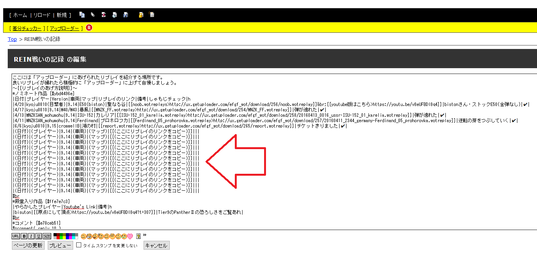Open the SIZE text size selector
The width and height of the screenshot is (537, 257).
(x=47, y=236)
